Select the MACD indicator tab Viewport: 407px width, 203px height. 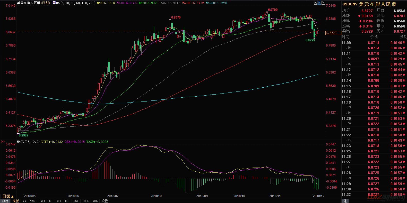point(33,201)
